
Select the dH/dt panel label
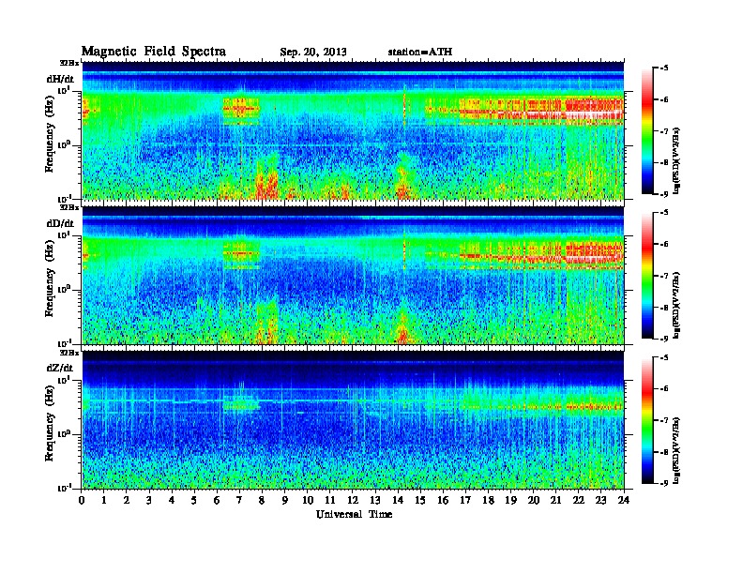[60, 79]
